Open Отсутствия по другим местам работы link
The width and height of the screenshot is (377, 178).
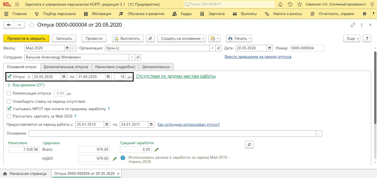tap(176, 76)
